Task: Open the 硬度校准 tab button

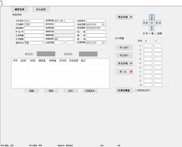Action: 22,9
